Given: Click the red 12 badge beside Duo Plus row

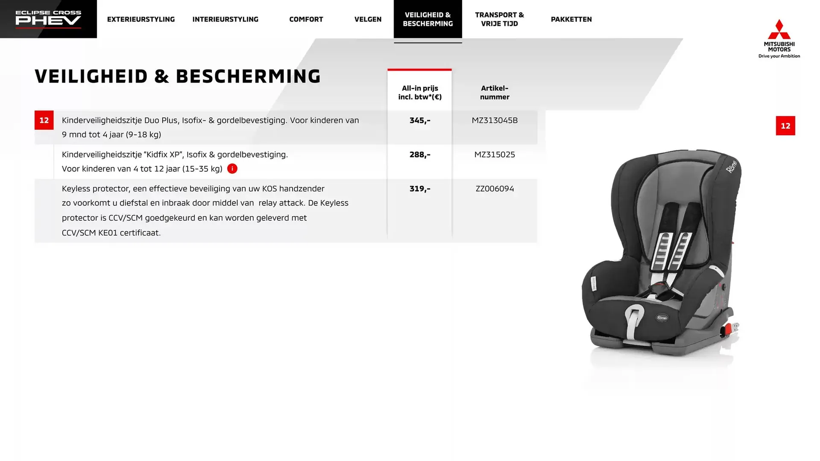Looking at the screenshot, I should pyautogui.click(x=44, y=120).
